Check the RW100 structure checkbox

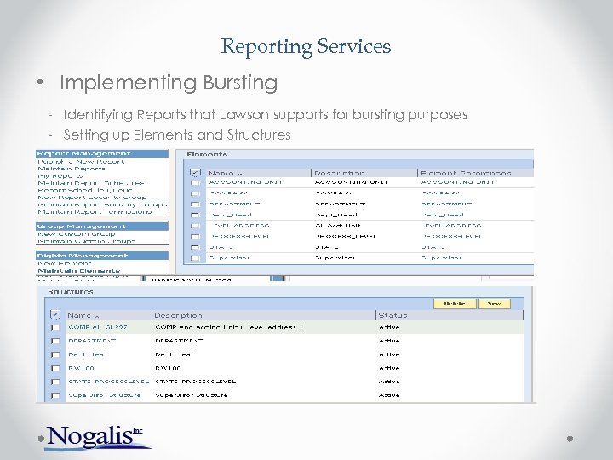click(55, 369)
